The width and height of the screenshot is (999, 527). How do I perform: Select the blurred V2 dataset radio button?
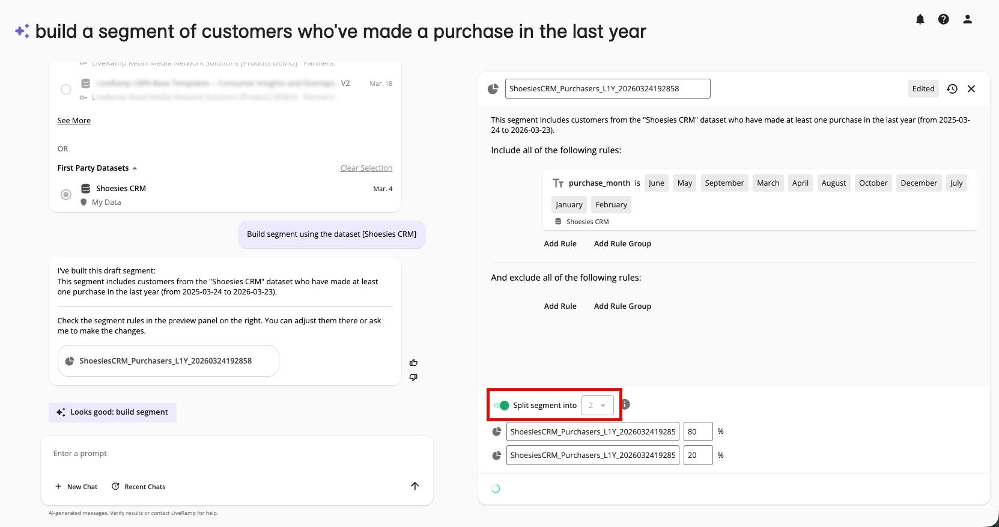[x=66, y=90]
